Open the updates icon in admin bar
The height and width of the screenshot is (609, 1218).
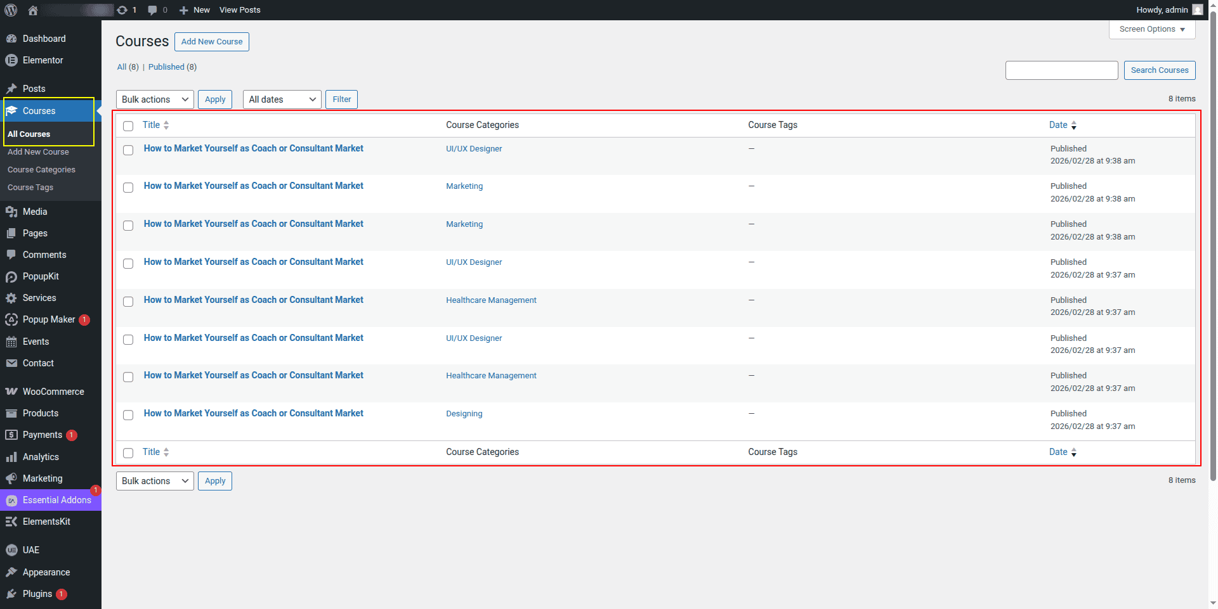[122, 10]
